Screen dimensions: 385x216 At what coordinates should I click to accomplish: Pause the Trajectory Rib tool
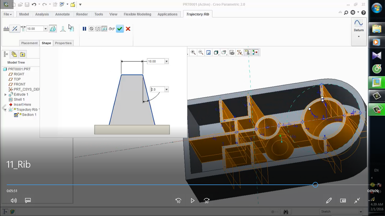coord(85,29)
